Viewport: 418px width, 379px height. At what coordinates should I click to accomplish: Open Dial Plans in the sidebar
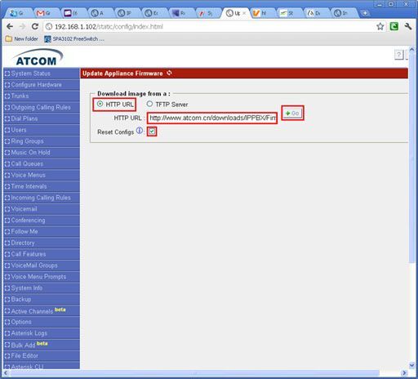coord(42,118)
